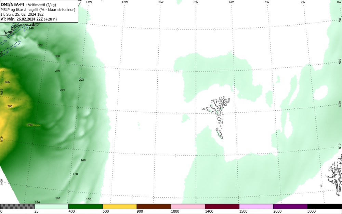Click the '466' CAPE value on map

click(x=7, y=82)
